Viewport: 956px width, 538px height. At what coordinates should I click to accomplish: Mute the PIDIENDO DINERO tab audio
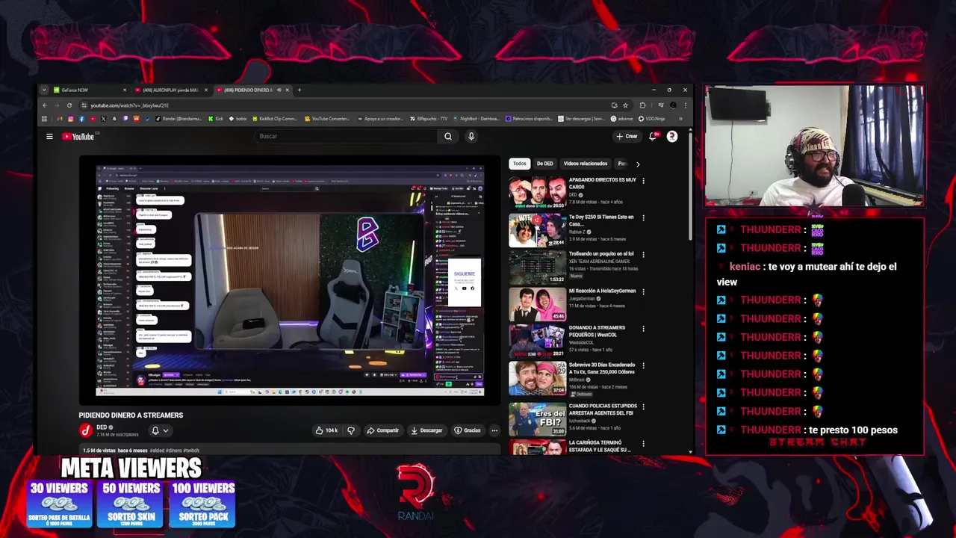pos(279,90)
